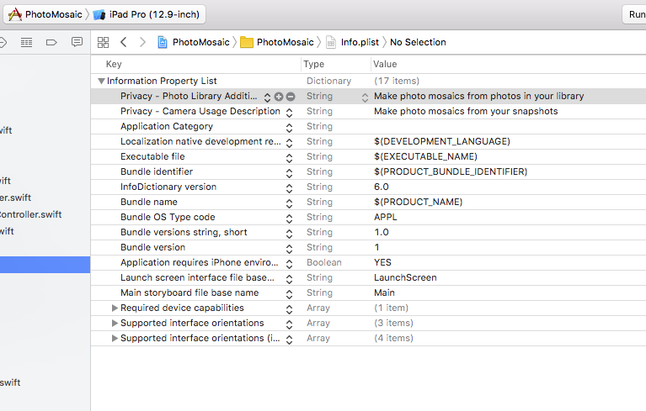Collapse the Information Property List triangle
This screenshot has width=646, height=411.
tap(101, 81)
